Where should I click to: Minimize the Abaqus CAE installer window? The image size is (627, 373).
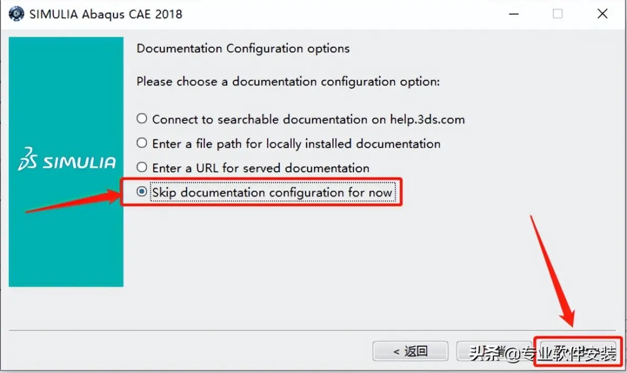click(x=514, y=14)
